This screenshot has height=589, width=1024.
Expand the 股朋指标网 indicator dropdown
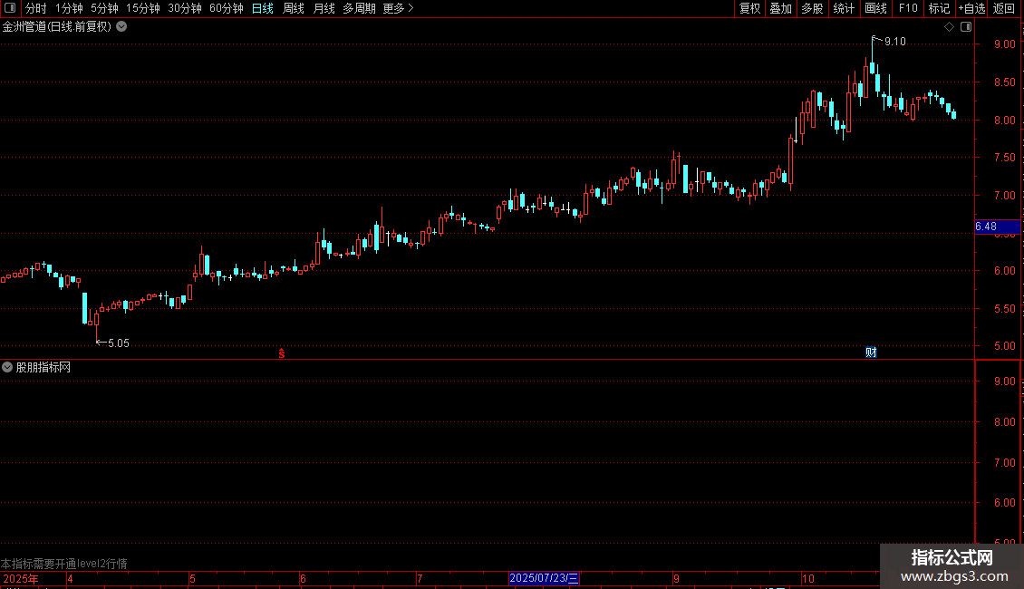[x=7, y=368]
